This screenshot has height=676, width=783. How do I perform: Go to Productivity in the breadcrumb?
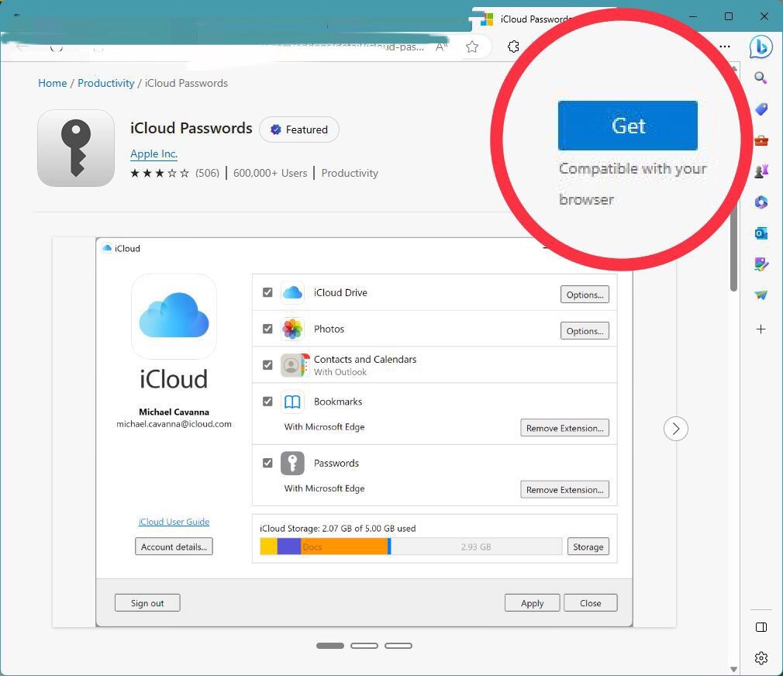click(106, 83)
